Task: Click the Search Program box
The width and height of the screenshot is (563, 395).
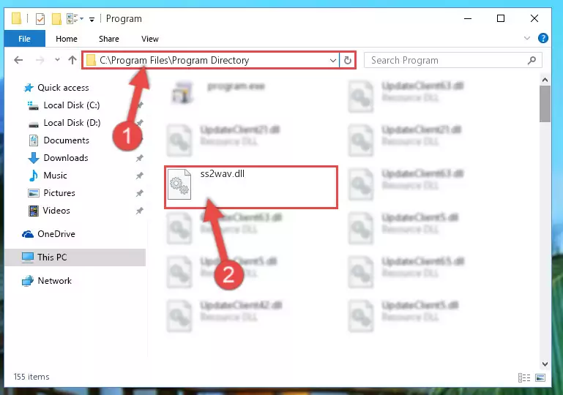Action: pyautogui.click(x=452, y=60)
